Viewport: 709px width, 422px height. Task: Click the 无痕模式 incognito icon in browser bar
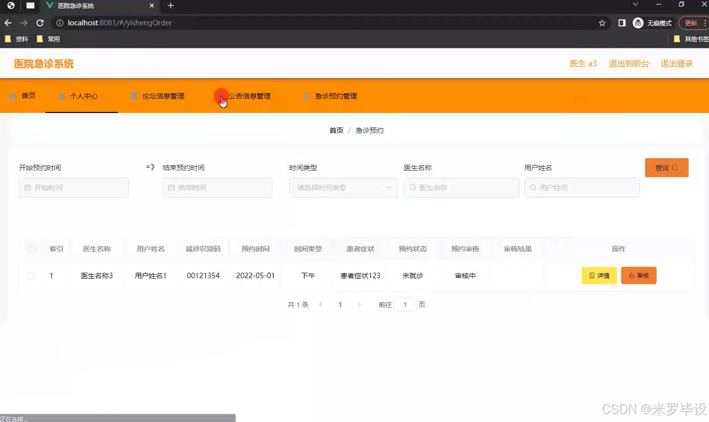click(638, 22)
